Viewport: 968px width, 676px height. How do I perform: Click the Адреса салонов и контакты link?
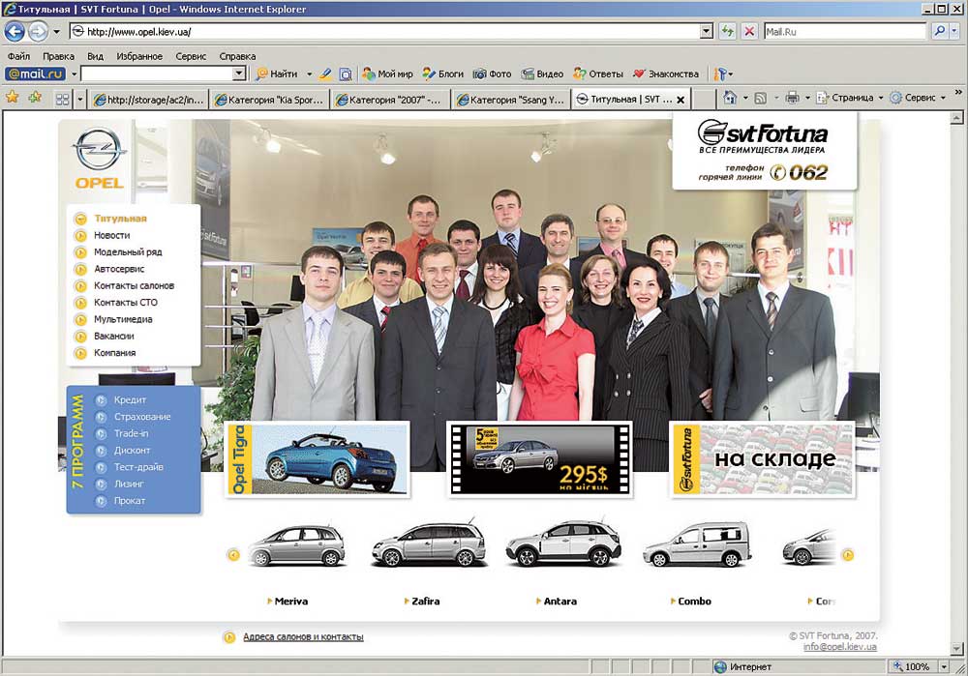(x=303, y=636)
